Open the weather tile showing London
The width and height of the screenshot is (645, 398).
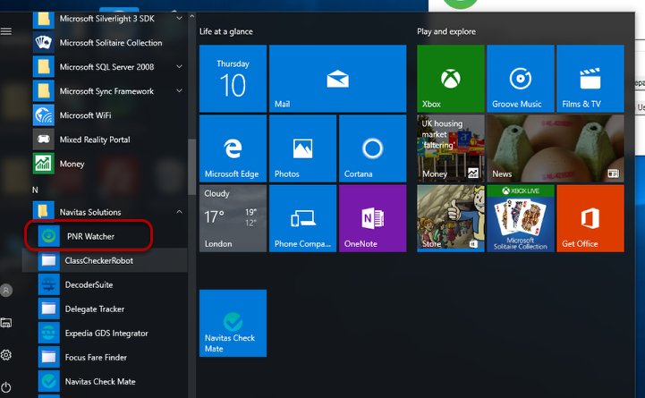tap(233, 218)
